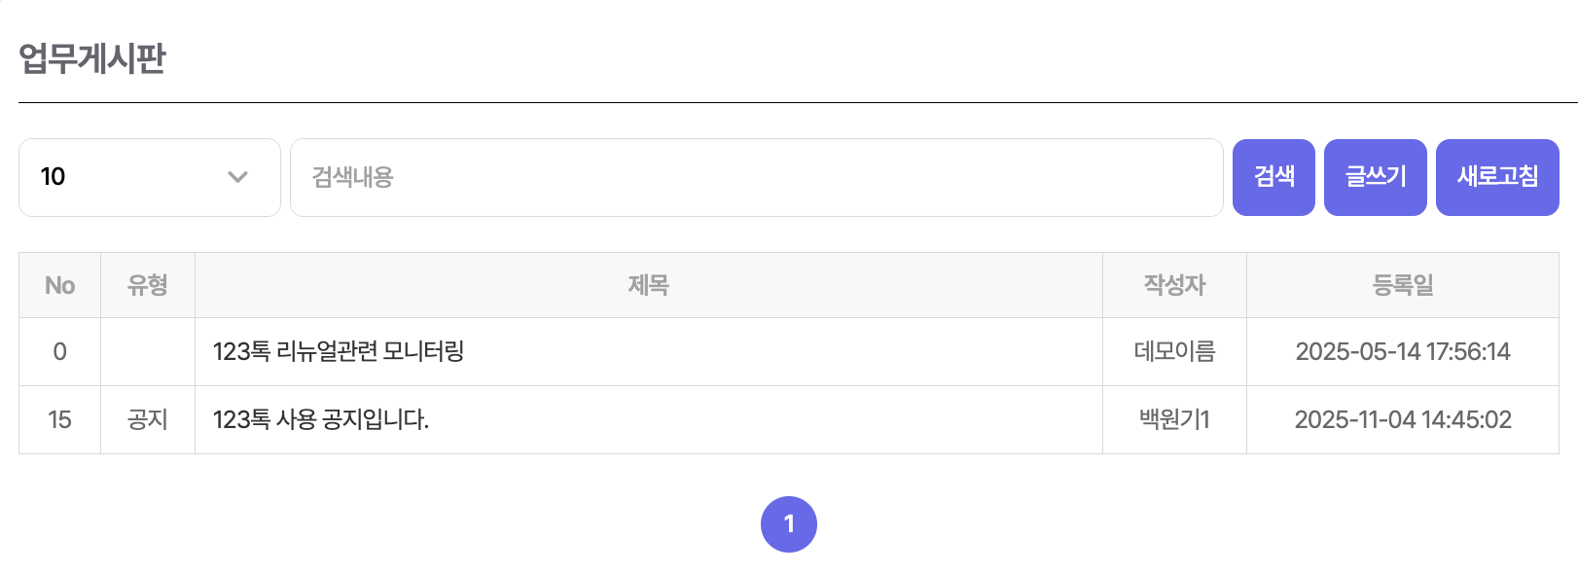Go to page 1 in pagination
Image resolution: width=1578 pixels, height=574 pixels.
pos(788,524)
